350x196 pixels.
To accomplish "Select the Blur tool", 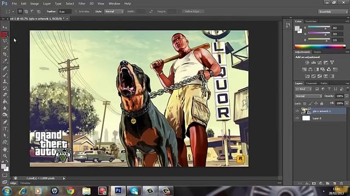I will coord(5,108).
